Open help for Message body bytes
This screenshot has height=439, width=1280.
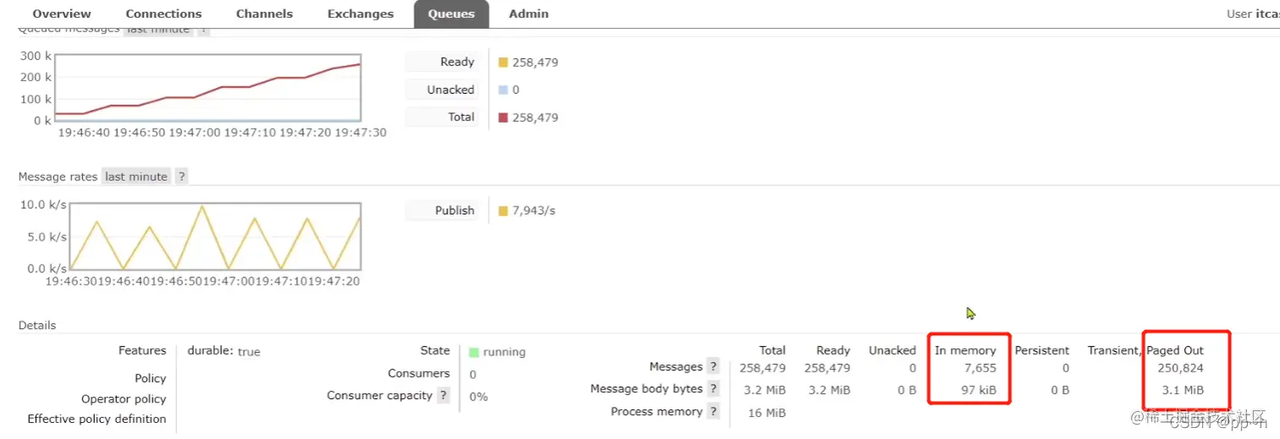[x=713, y=389]
